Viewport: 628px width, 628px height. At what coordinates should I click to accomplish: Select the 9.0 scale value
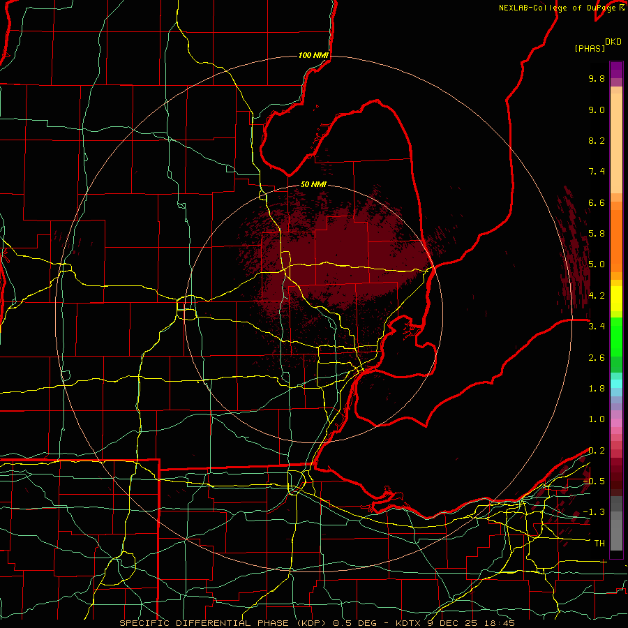point(597,110)
